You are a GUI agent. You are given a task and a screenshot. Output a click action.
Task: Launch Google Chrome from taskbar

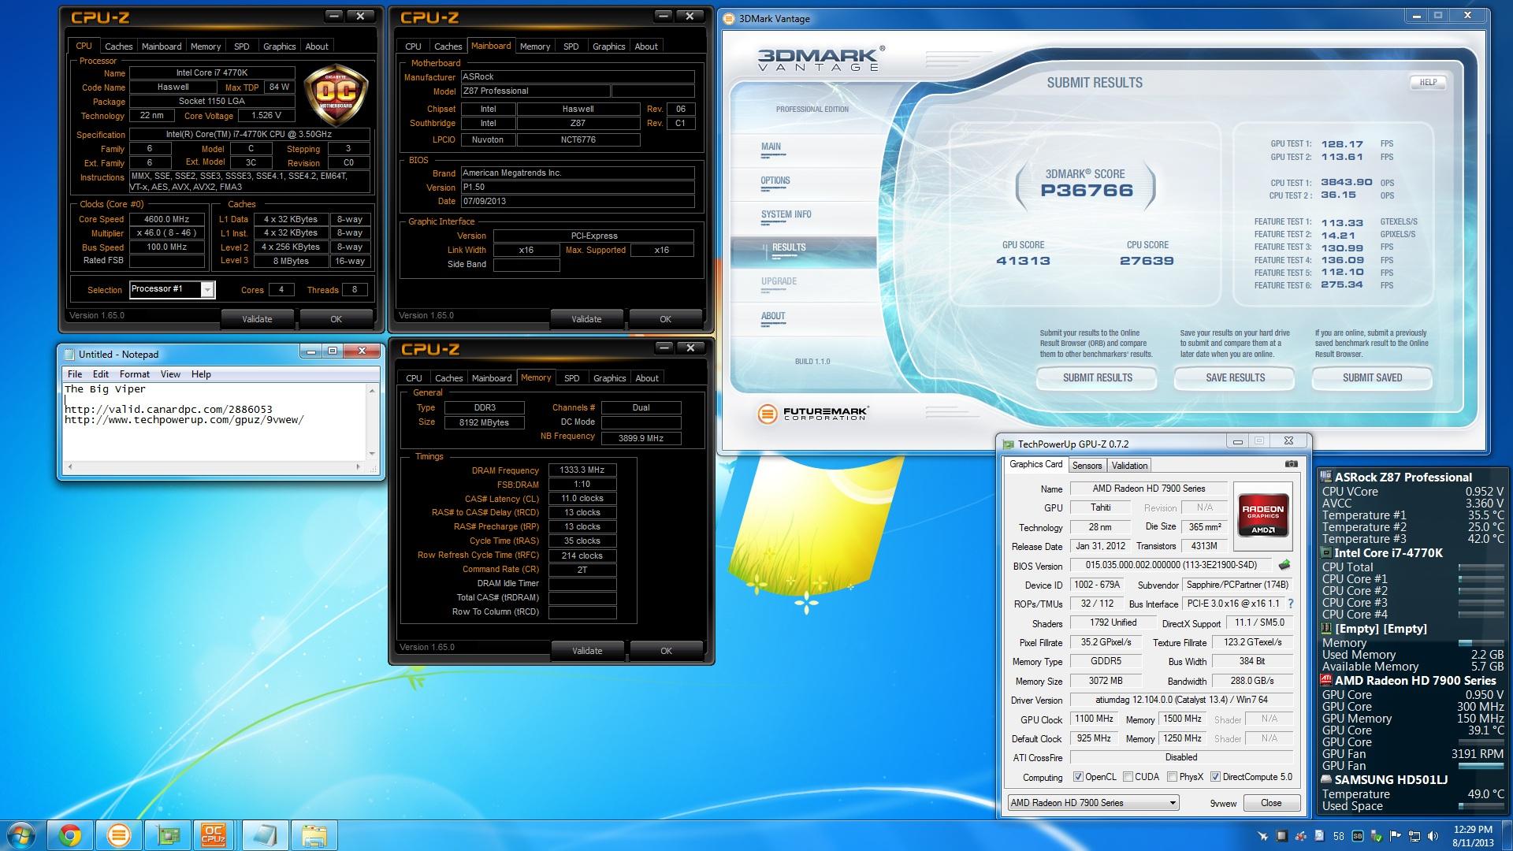click(70, 835)
